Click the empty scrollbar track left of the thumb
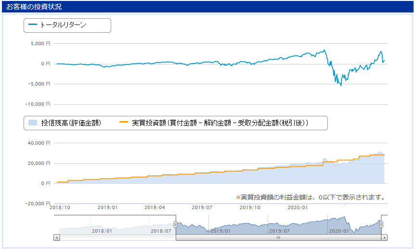This screenshot has width=415, height=249. click(x=118, y=237)
